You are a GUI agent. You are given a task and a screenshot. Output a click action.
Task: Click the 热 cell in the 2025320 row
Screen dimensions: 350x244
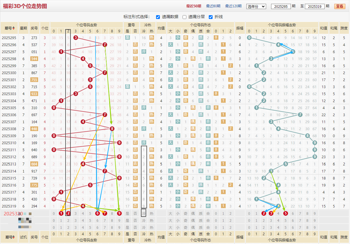coord(151,213)
